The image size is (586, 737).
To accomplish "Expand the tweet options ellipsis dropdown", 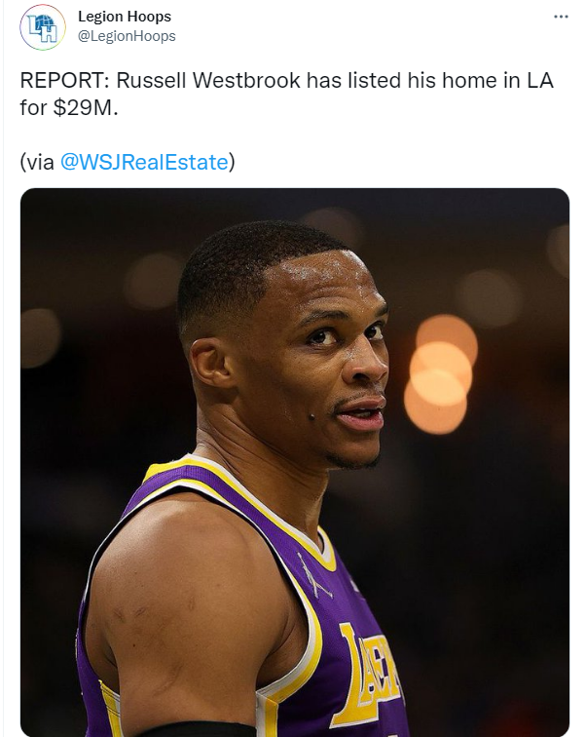I will (561, 17).
